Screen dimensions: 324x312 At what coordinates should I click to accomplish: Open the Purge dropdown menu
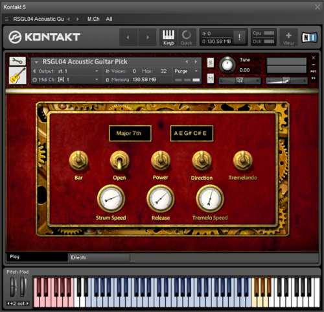tap(186, 71)
